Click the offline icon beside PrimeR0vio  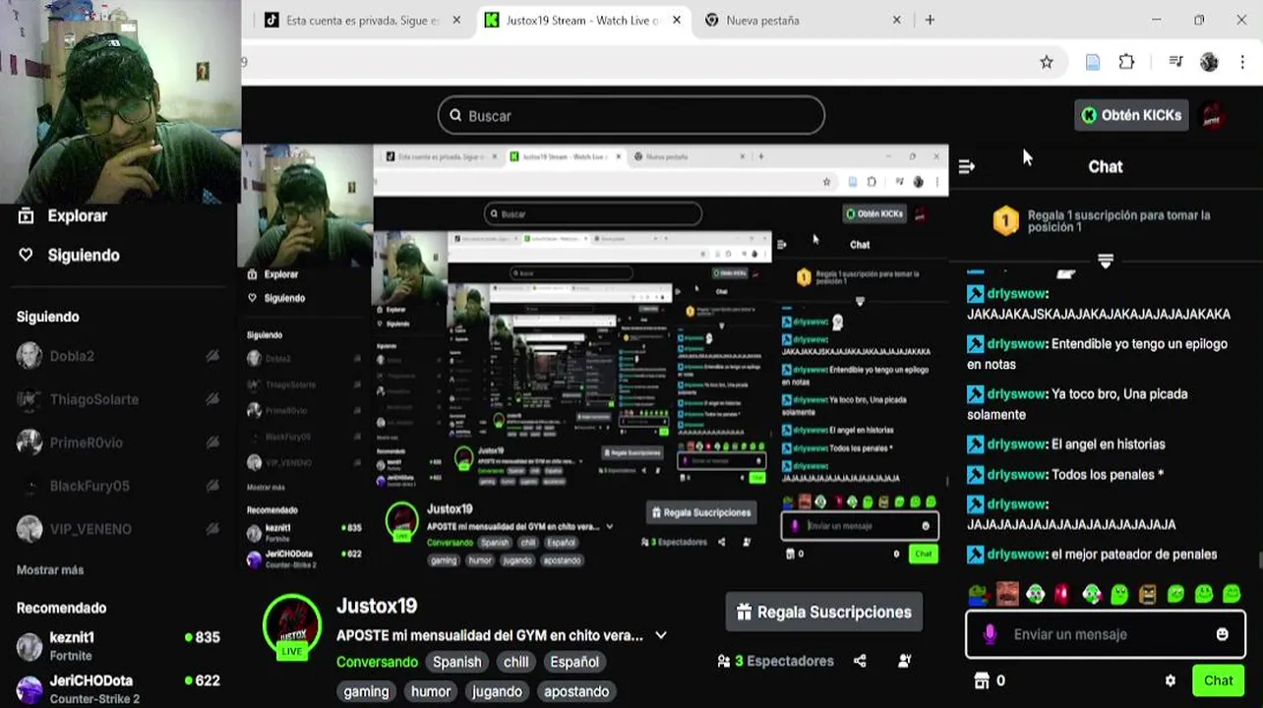coord(212,442)
